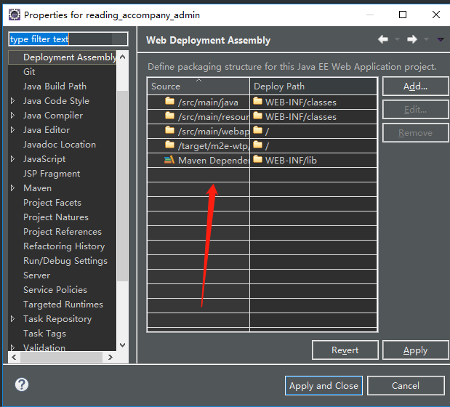
Task: Open the forward history dropdown arrow
Action: click(x=427, y=39)
